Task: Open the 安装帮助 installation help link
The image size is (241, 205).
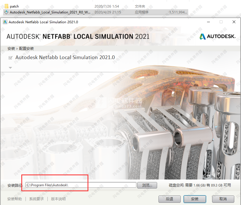Action: coord(15,199)
